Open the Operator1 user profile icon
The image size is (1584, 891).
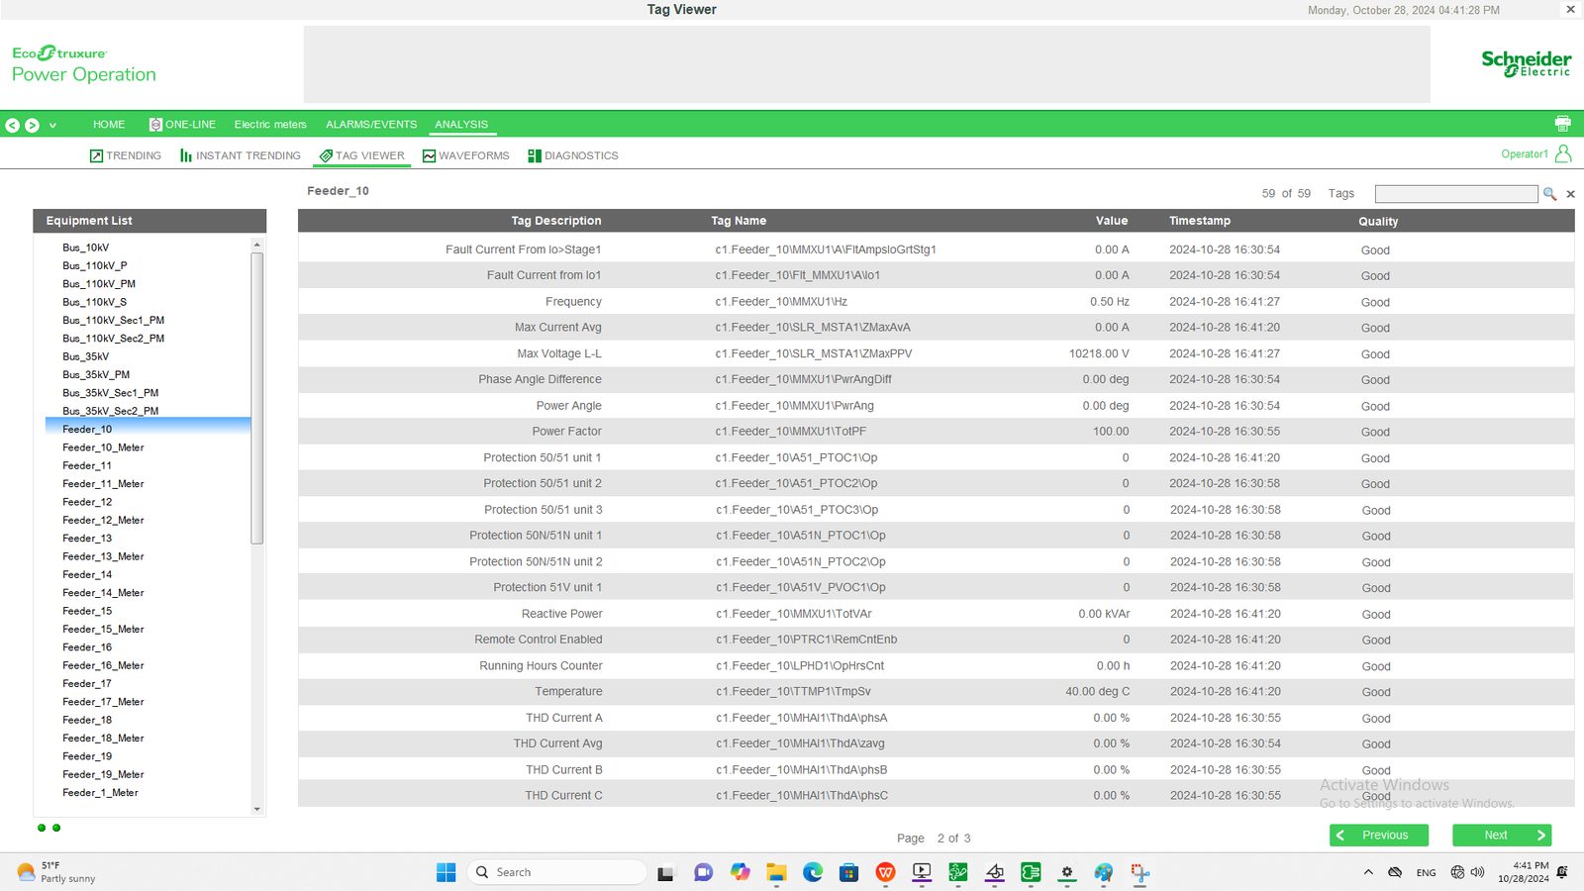pos(1563,153)
